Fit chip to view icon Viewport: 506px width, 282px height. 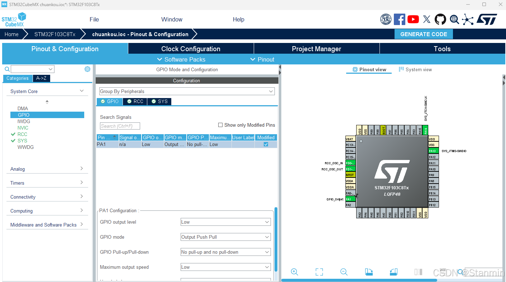319,272
